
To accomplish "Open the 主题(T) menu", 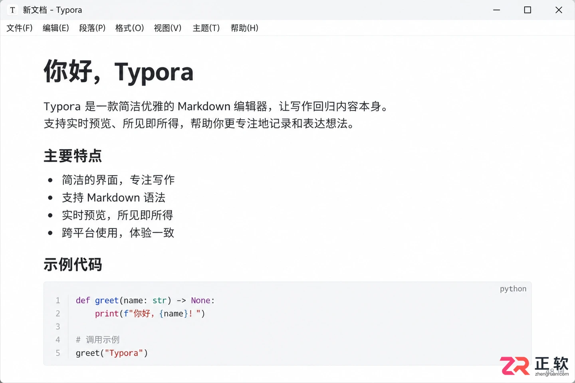I will 206,28.
